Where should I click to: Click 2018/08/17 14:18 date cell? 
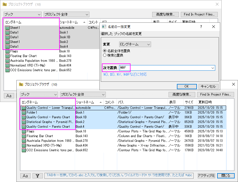tap(210, 136)
